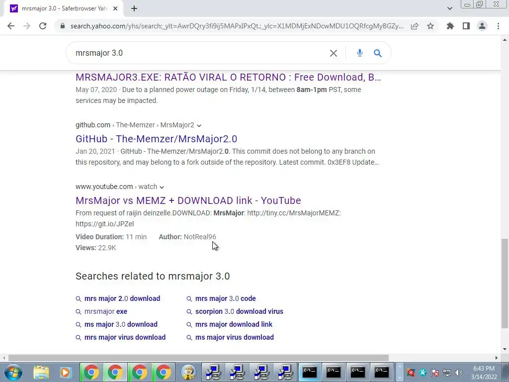Open MrsMajor vs MEMZ YouTube result
The width and height of the screenshot is (509, 382).
point(188,200)
